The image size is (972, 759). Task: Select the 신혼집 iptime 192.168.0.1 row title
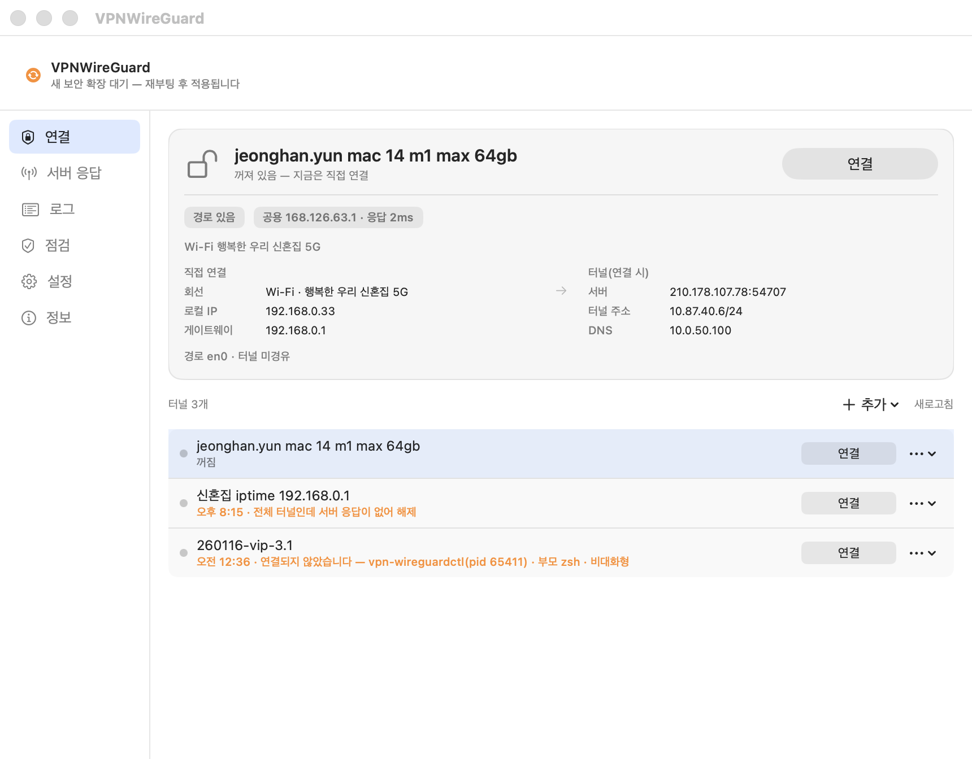[x=273, y=496]
